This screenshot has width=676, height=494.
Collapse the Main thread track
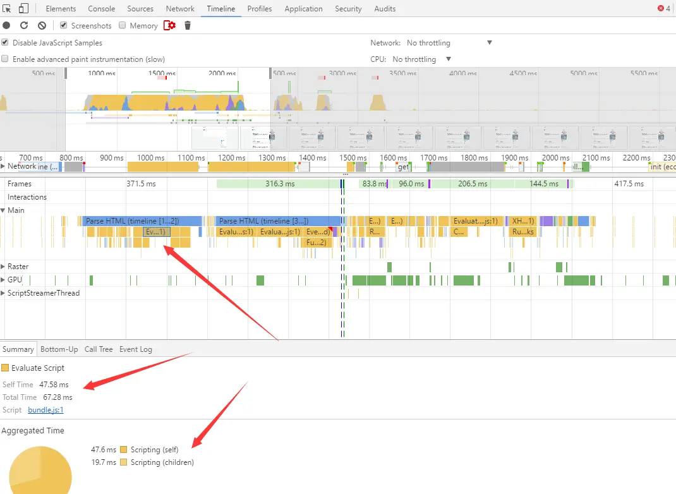click(x=3, y=210)
